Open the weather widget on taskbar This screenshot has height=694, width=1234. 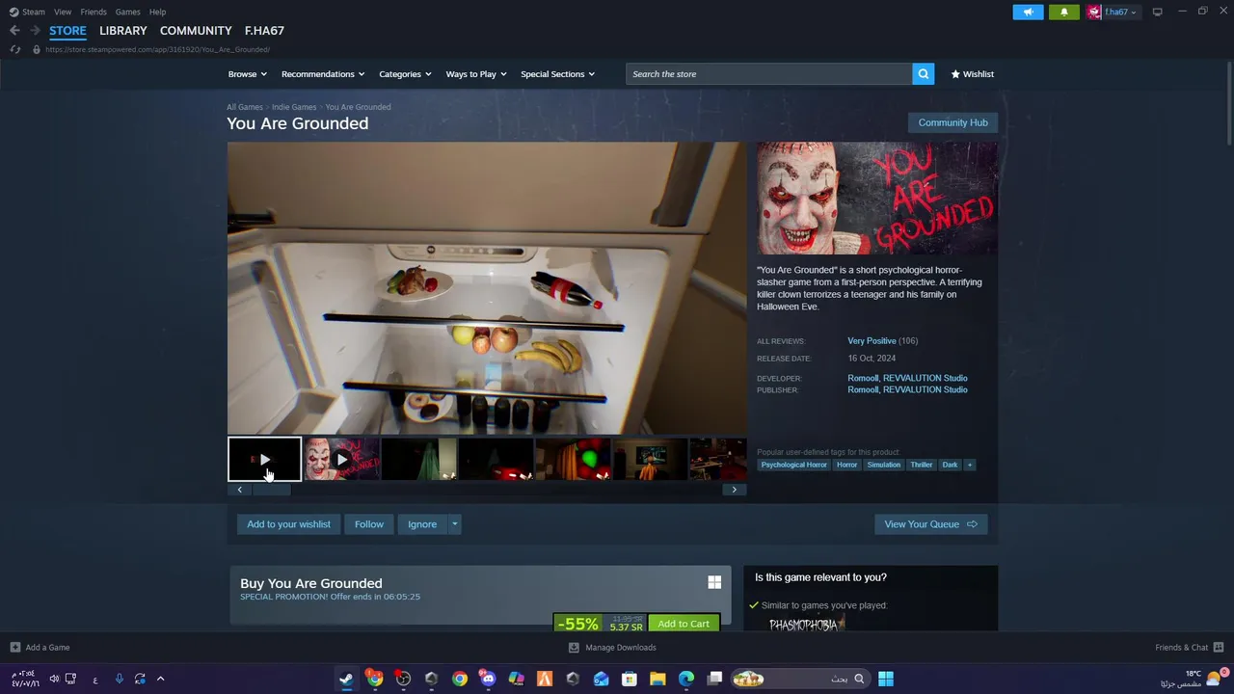point(1194,679)
